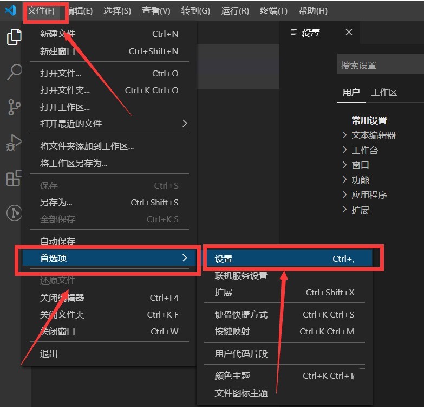Open the 帮助(H) menu
This screenshot has height=407, width=424.
(x=313, y=11)
